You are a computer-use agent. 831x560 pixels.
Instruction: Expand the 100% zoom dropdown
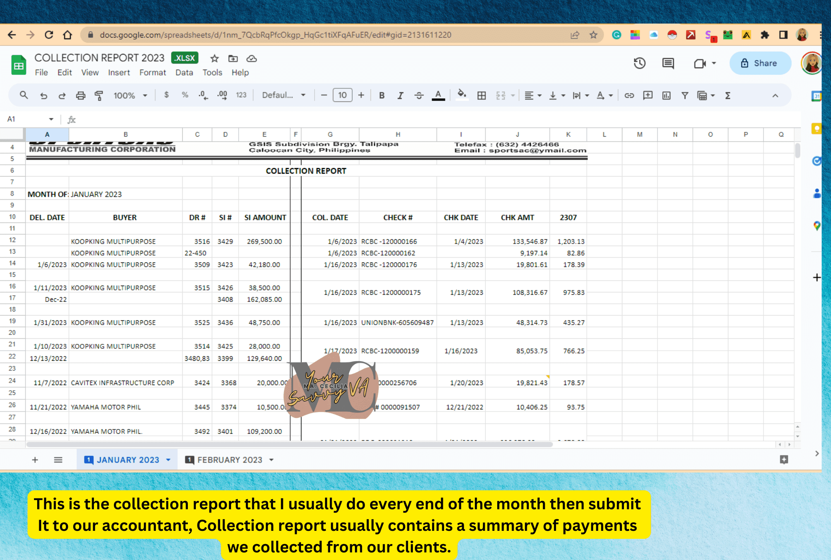click(130, 95)
